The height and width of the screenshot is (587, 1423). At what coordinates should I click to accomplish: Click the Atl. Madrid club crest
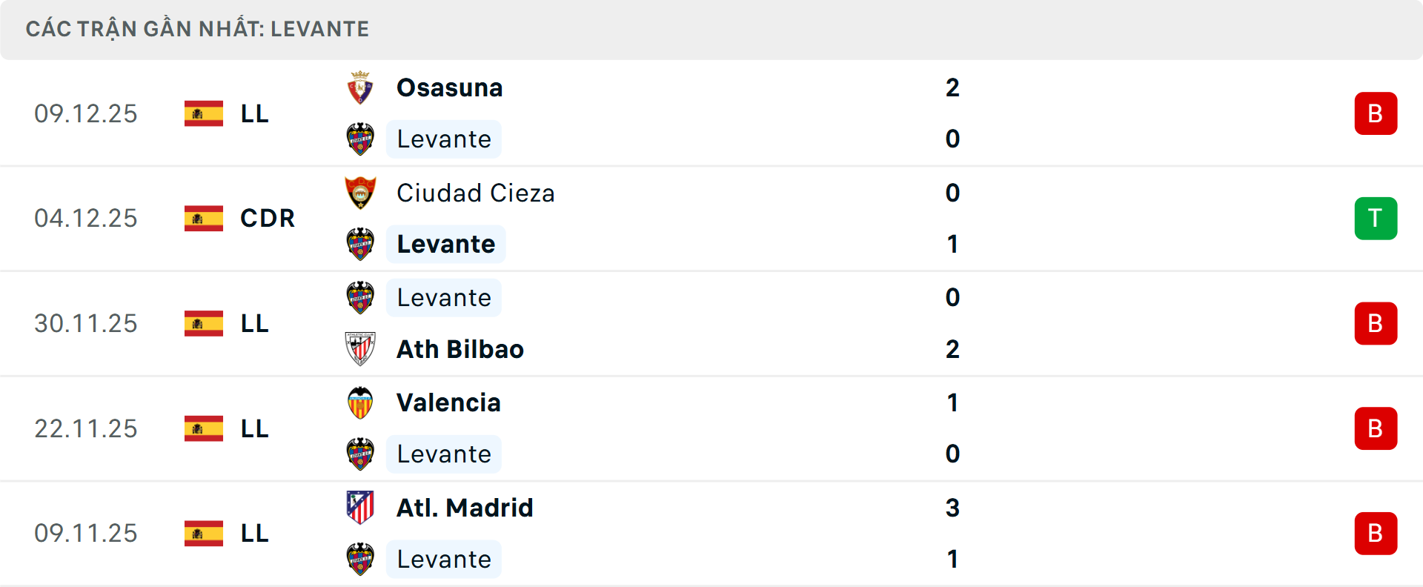[360, 508]
